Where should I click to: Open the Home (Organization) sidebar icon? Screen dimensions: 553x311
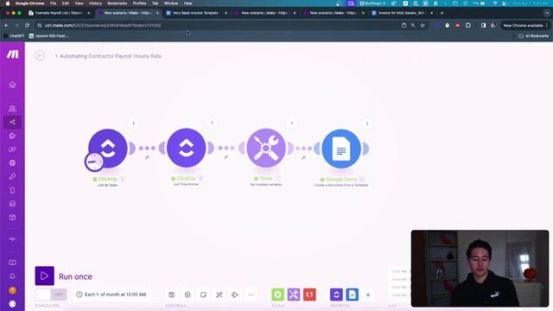[x=12, y=85]
